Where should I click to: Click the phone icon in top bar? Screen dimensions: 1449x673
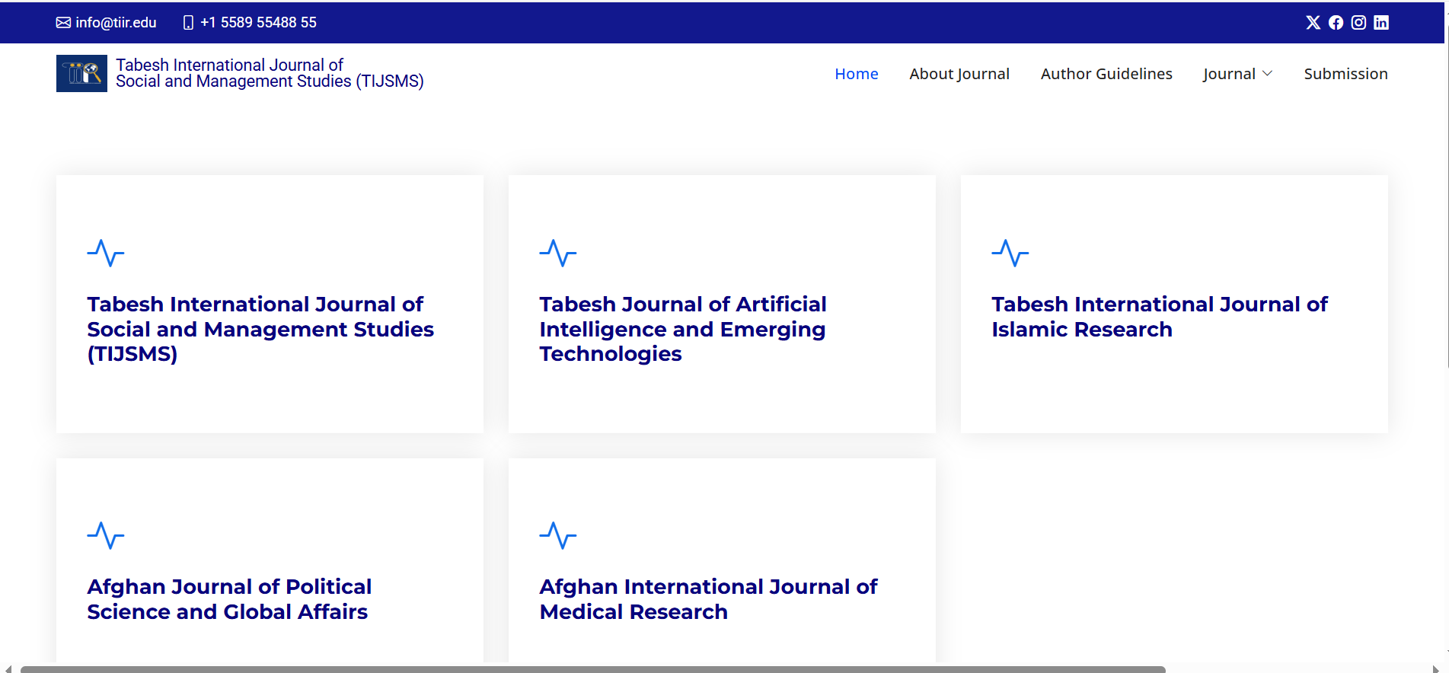[188, 23]
